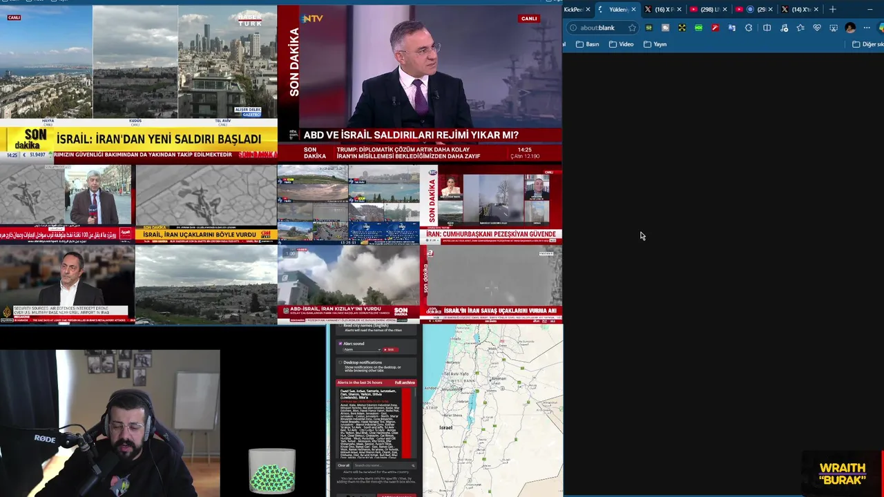Open the music note media icon
The width and height of the screenshot is (884, 497).
pyautogui.click(x=784, y=28)
